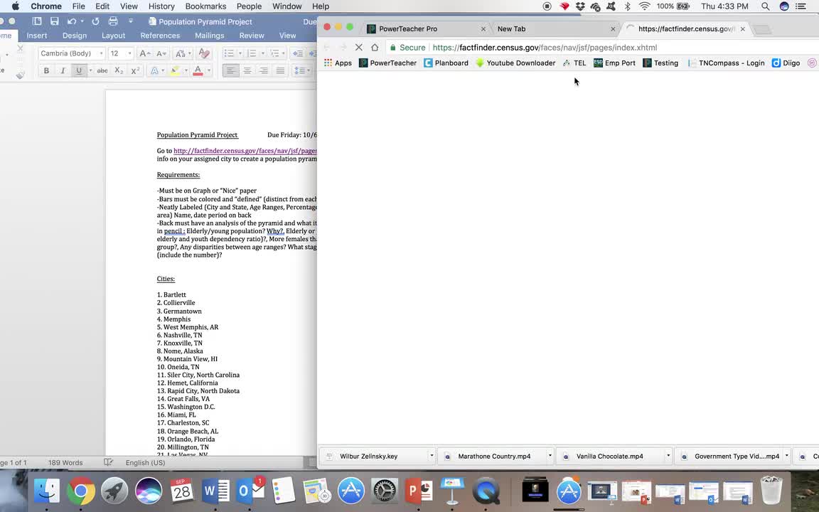The height and width of the screenshot is (512, 819).
Task: Open Bookmarks menu in menu bar
Action: click(205, 6)
